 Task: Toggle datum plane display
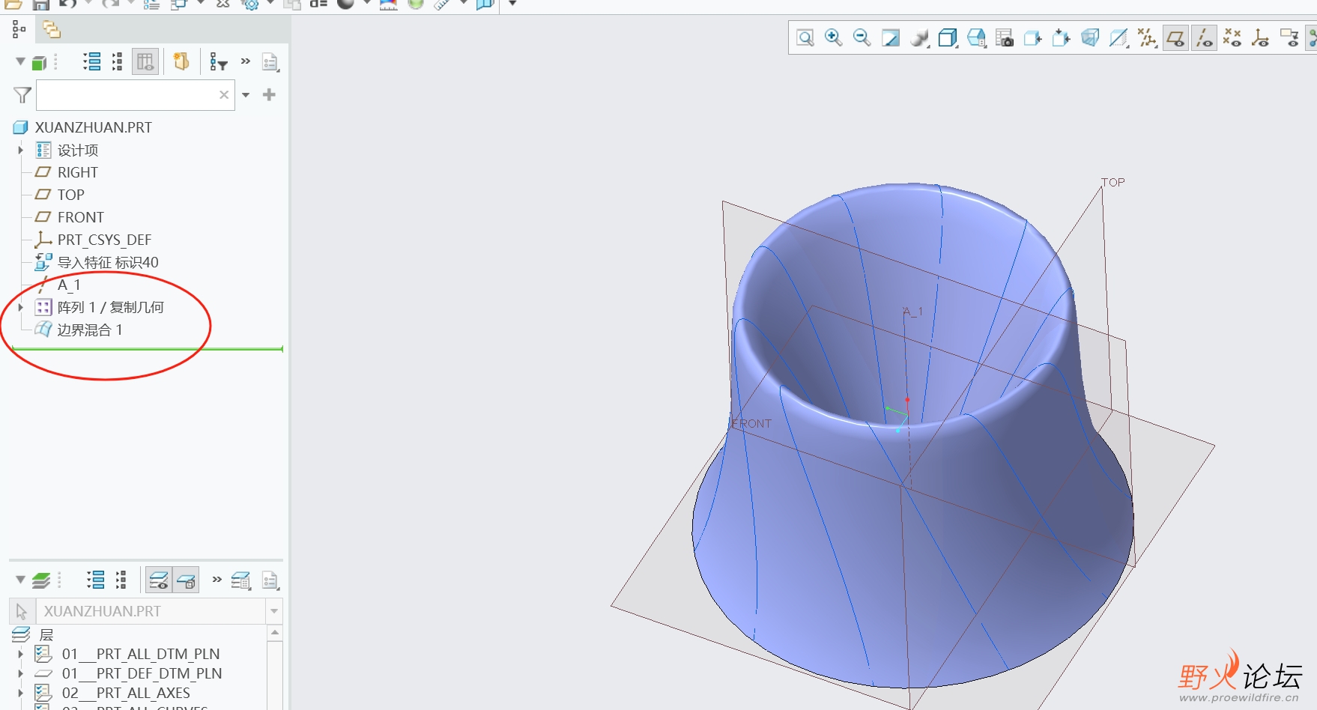(x=1175, y=37)
